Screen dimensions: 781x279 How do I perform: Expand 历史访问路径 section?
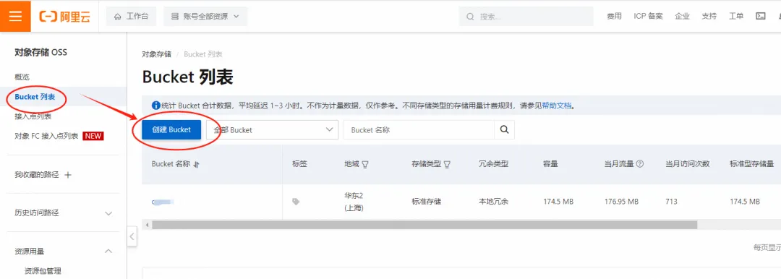[x=108, y=213]
